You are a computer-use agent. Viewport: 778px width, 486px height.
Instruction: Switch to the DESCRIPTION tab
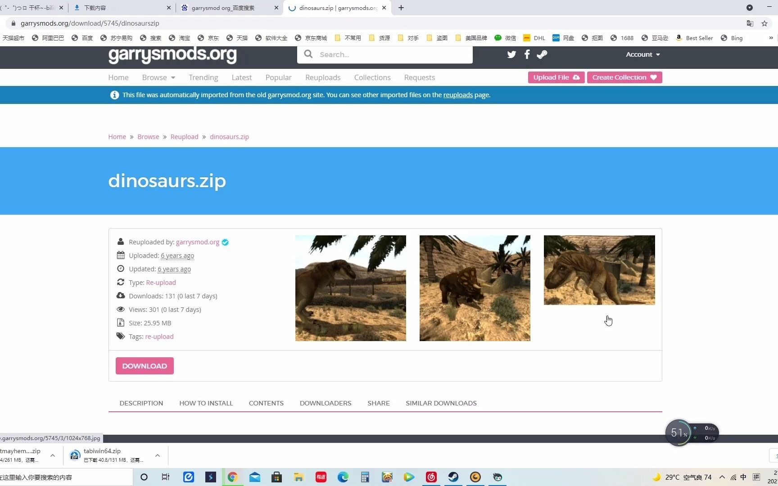point(141,403)
